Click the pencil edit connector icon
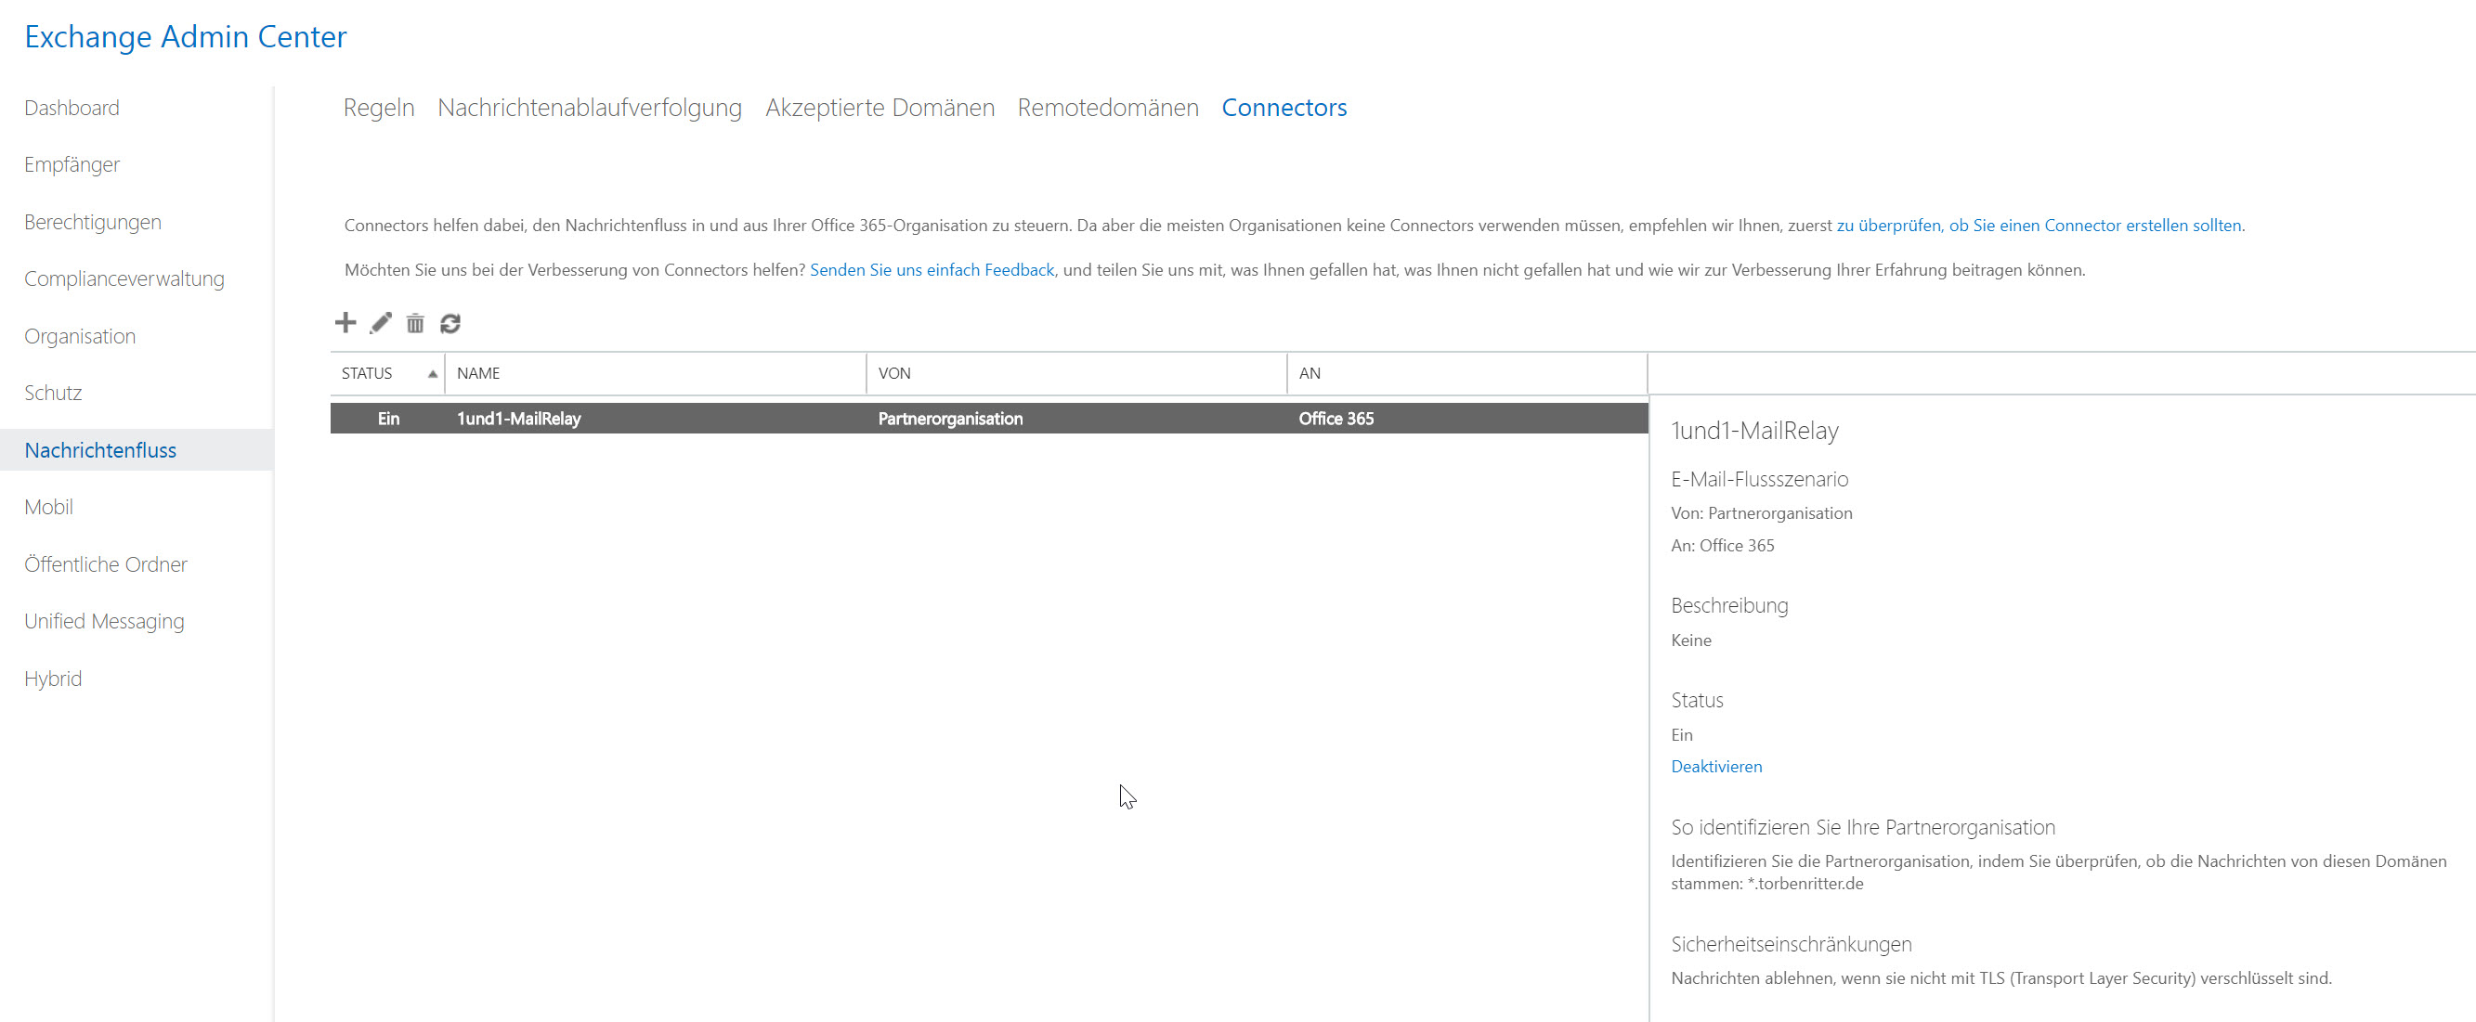2476x1022 pixels. (x=381, y=323)
